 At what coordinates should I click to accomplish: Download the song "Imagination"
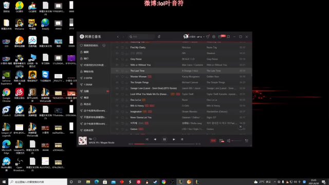pyautogui.click(x=126, y=112)
